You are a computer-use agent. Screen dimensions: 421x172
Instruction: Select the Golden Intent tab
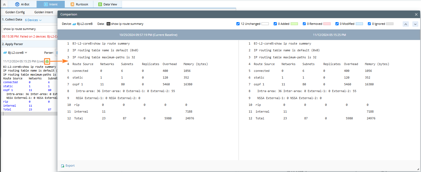coord(44,12)
